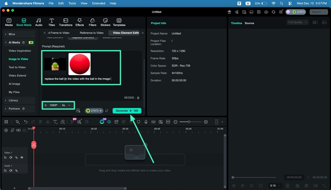Undo the last action
Viewport: 331px width, 190px height.
(x=25, y=122)
